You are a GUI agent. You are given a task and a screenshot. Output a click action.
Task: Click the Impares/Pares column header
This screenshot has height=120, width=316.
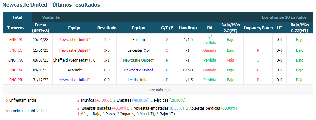click(258, 28)
